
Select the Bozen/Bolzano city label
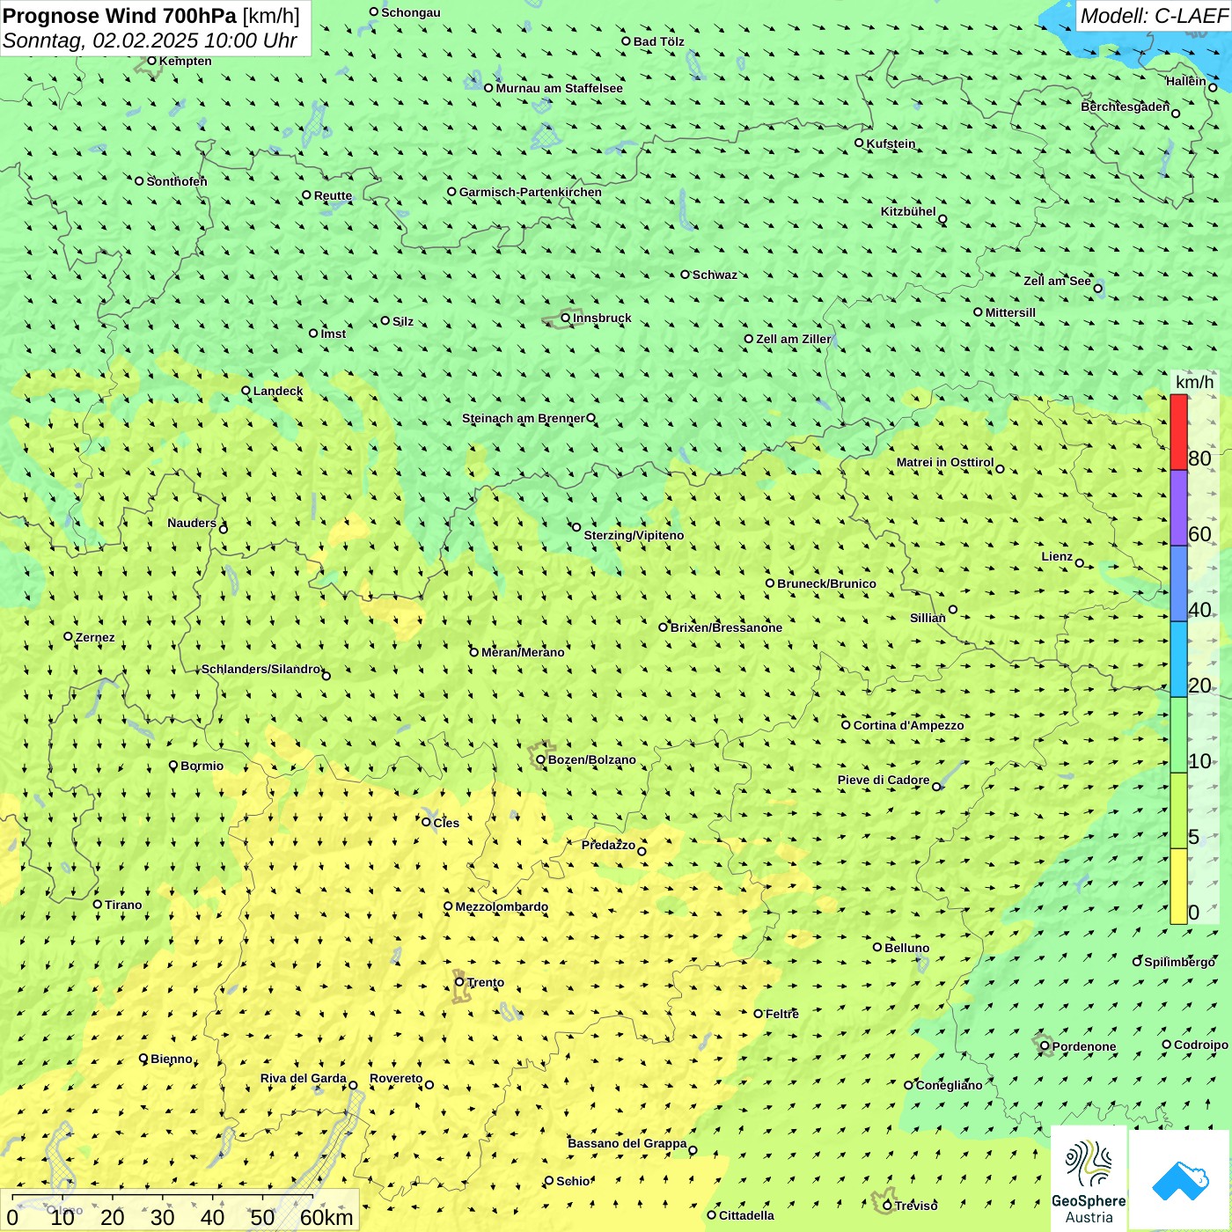tap(591, 759)
